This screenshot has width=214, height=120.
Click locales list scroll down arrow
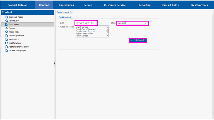tap(107, 36)
